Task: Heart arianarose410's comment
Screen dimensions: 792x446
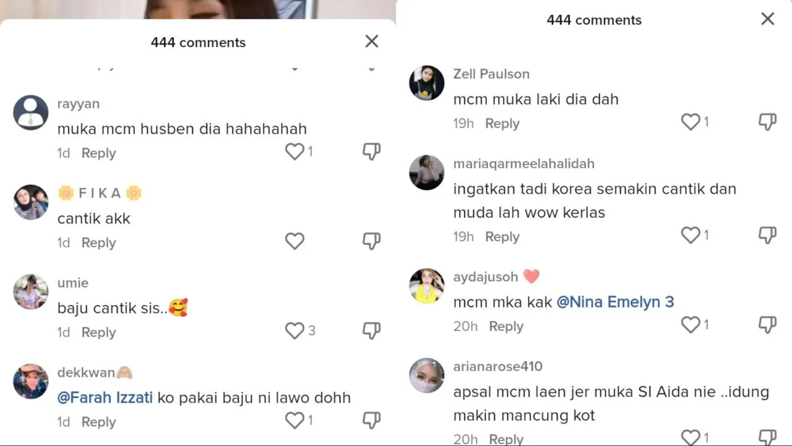Action: pyautogui.click(x=691, y=437)
